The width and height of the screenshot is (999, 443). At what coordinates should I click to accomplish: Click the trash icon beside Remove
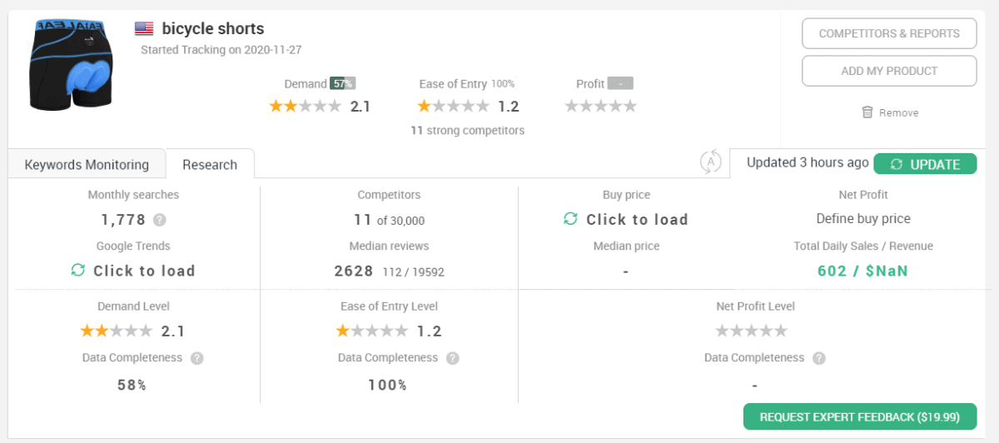(x=867, y=112)
